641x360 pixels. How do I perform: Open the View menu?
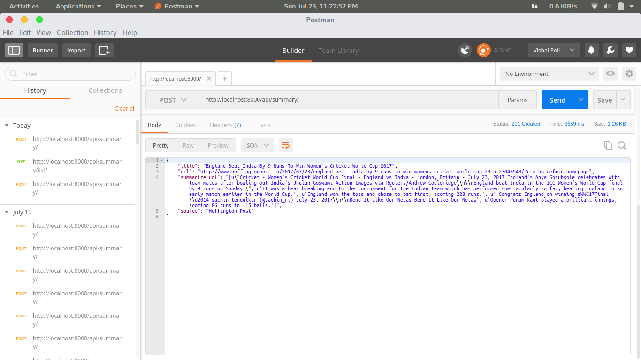pyautogui.click(x=44, y=32)
